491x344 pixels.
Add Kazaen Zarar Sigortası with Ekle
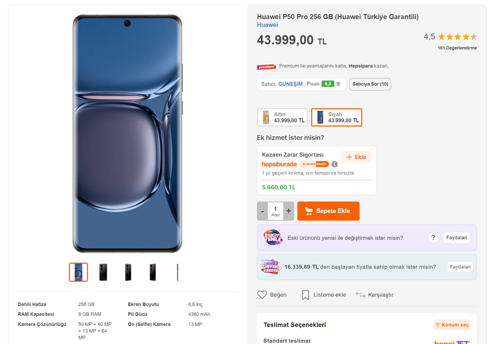pyautogui.click(x=356, y=157)
